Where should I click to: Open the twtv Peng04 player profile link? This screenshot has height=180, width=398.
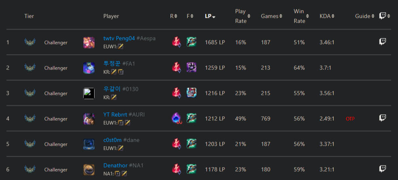tap(119, 38)
